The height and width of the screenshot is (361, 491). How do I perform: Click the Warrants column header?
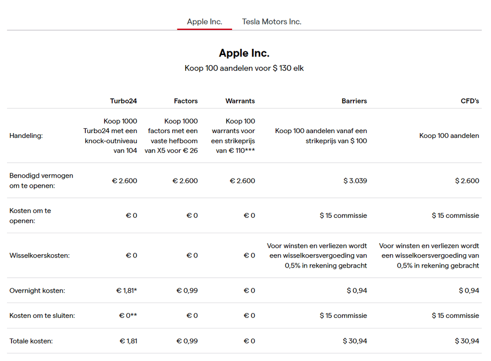coord(240,101)
